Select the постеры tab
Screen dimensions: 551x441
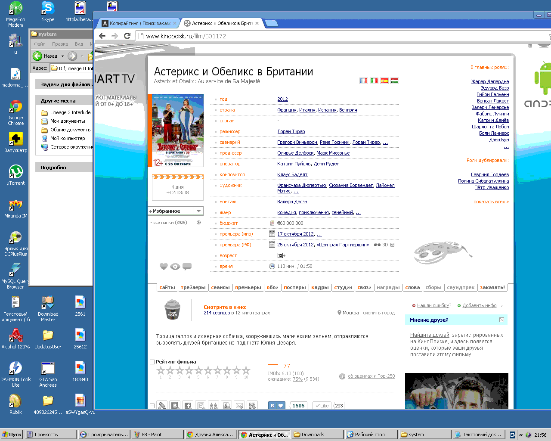pos(295,287)
